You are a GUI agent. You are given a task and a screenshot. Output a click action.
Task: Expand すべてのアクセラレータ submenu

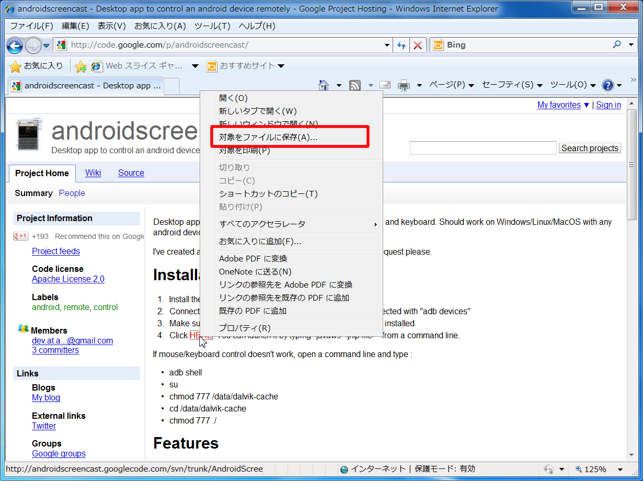(x=292, y=224)
